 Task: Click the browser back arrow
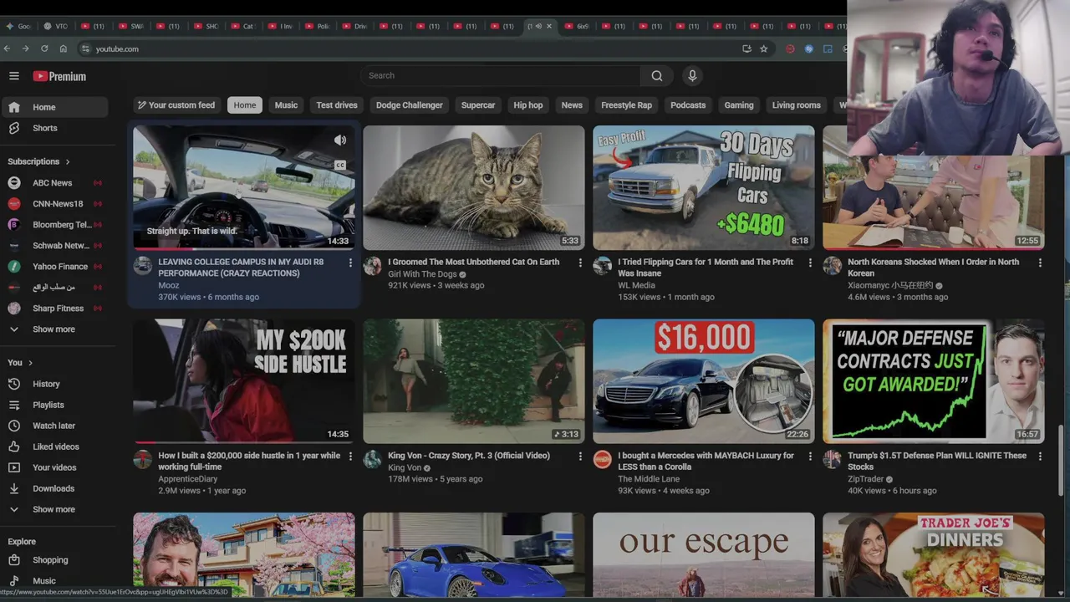(8, 48)
